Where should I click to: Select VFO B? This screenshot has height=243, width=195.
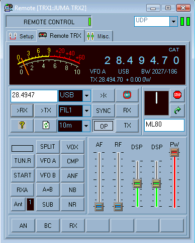[48, 175]
